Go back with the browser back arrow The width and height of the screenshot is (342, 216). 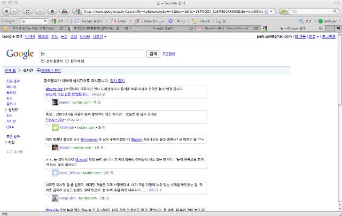[x=6, y=11]
